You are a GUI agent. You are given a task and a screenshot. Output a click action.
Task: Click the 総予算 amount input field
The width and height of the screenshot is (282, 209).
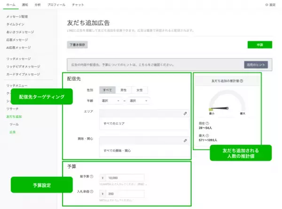(x=124, y=178)
